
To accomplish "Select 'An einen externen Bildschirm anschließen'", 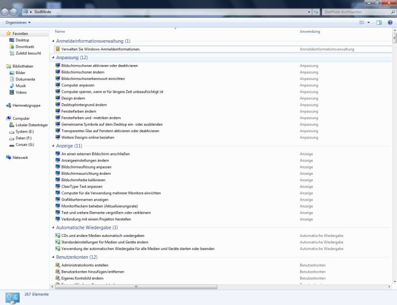I will tap(95, 154).
